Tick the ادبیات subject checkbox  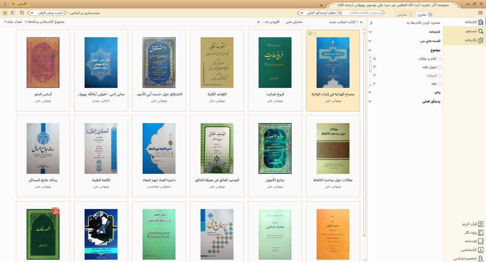point(440,76)
